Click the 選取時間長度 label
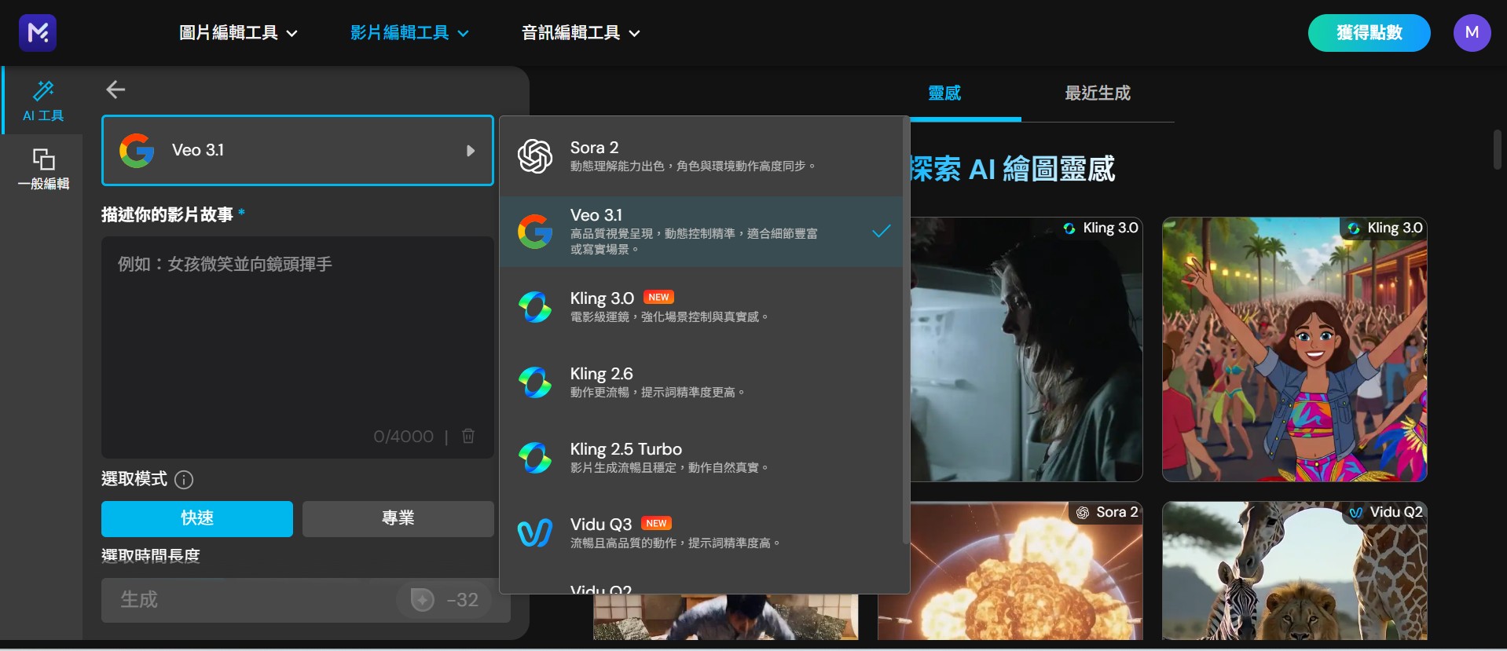 151,556
